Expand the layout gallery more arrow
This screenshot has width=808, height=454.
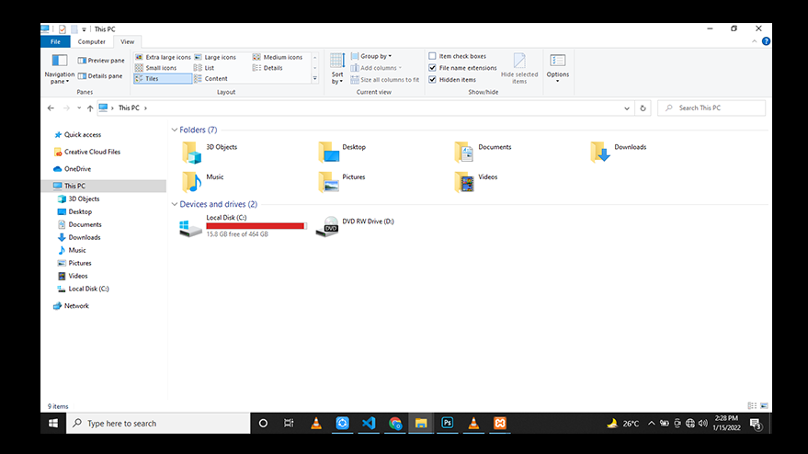(x=315, y=79)
